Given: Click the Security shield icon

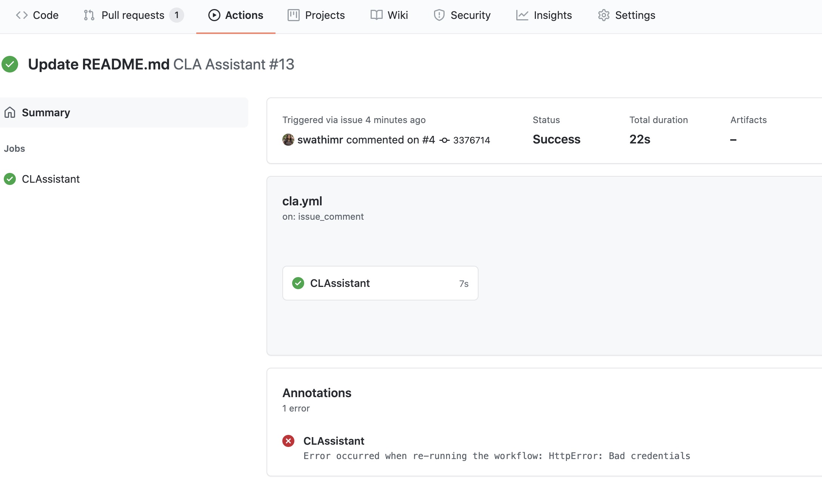Looking at the screenshot, I should coord(439,15).
